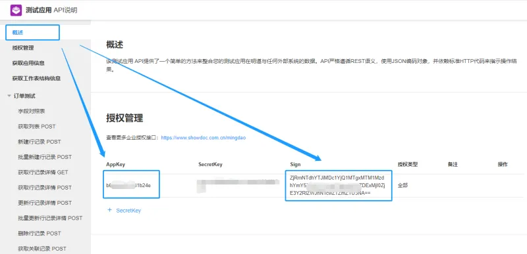Open the 概述 sidebar item
Image resolution: width=527 pixels, height=254 pixels.
(18, 32)
